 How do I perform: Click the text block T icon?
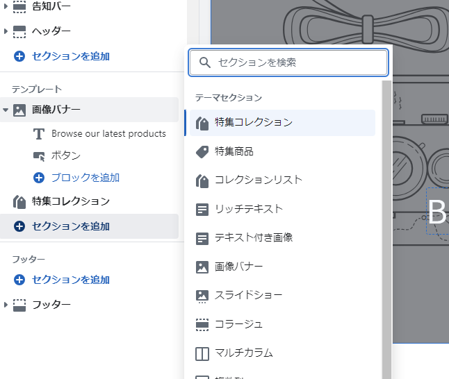tap(39, 134)
